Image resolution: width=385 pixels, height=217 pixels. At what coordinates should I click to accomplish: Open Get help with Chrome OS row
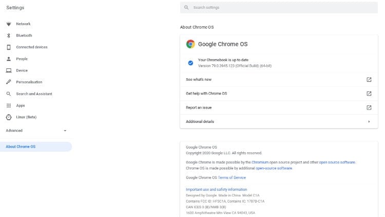(x=279, y=94)
